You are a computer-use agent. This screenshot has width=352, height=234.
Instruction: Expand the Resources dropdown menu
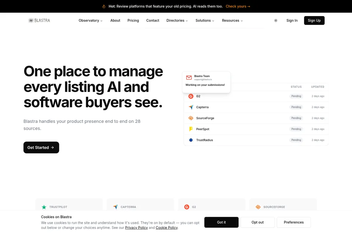click(232, 20)
